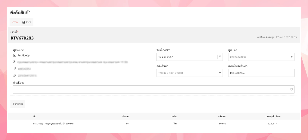Click the receipt number field RO-6700954

(x=261, y=73)
